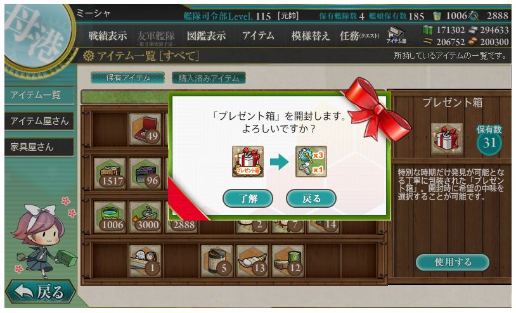The height and width of the screenshot is (313, 516).
Task: Open アイテム屋さん in the sidebar
Action: click(39, 121)
